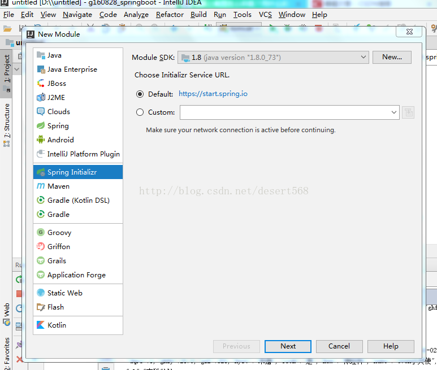Click the Next button
The image size is (437, 370).
(288, 346)
